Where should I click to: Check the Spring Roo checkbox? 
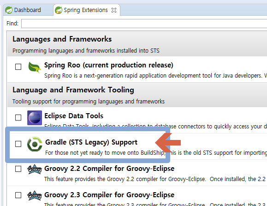(18, 67)
